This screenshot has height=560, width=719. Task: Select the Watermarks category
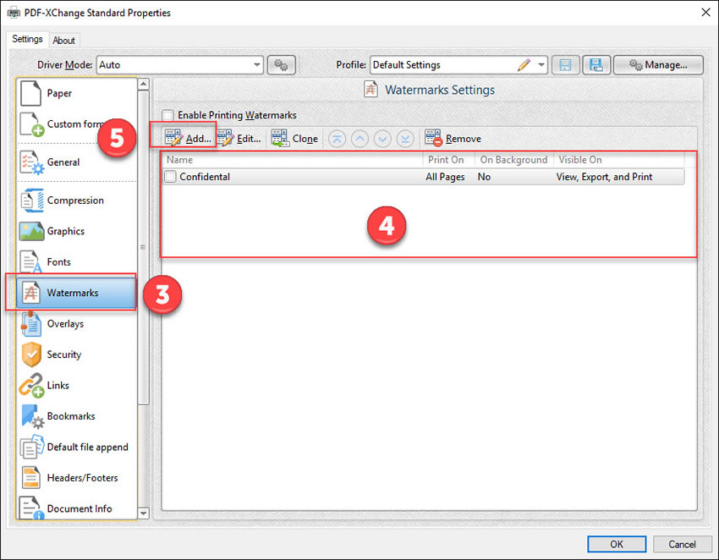pos(77,293)
